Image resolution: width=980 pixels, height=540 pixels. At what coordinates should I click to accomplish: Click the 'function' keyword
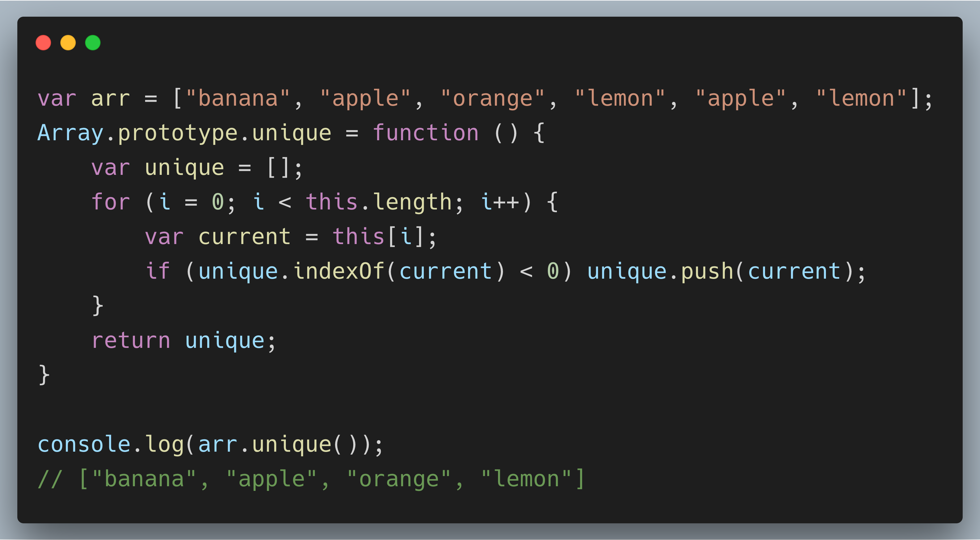pos(425,133)
